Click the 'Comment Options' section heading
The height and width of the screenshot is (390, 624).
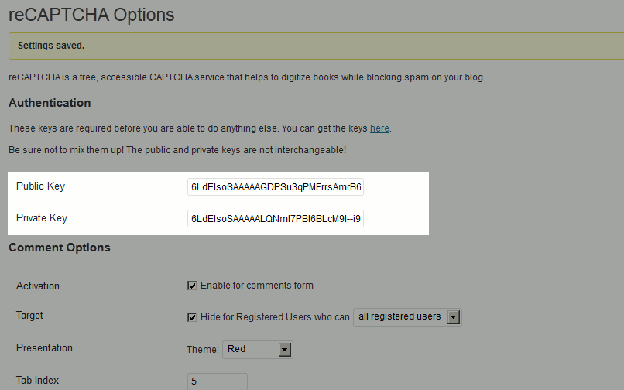tap(60, 248)
